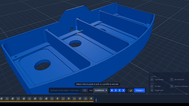Select the large circular hole in the front compartment

coord(43,65)
